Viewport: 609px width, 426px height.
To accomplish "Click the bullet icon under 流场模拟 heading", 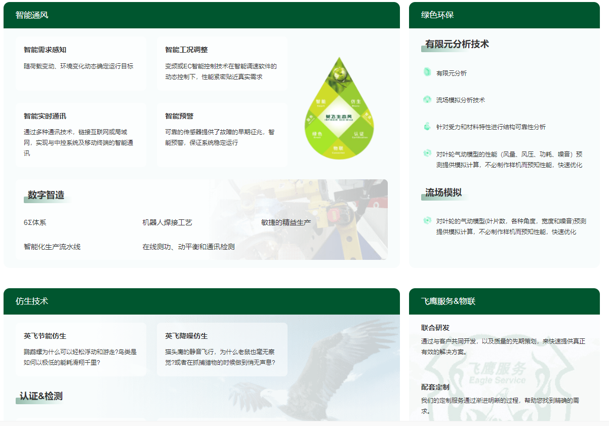I will pos(427,221).
